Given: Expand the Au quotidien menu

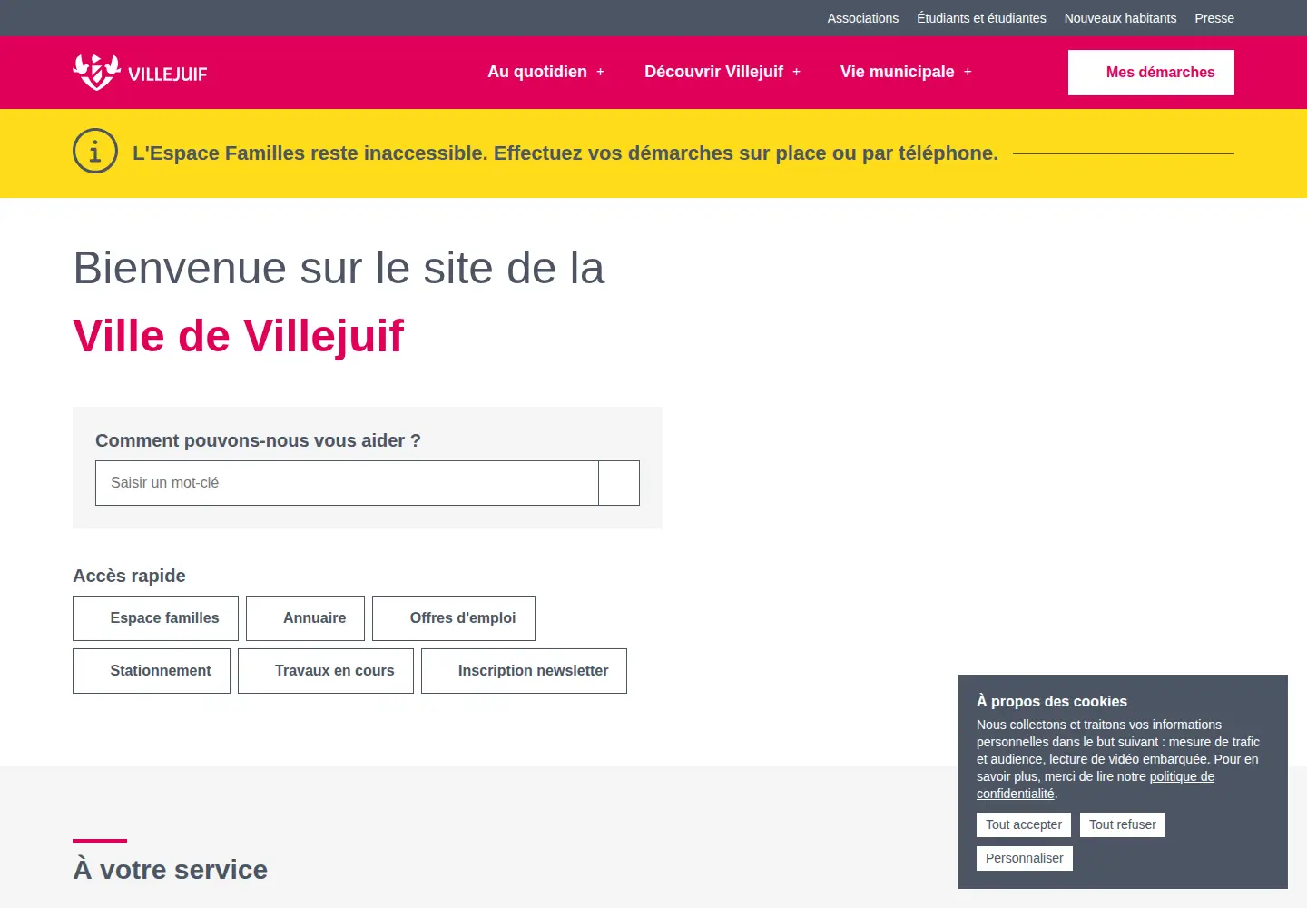Looking at the screenshot, I should click(546, 72).
